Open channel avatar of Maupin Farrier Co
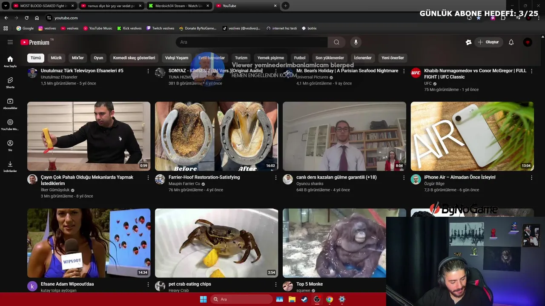The height and width of the screenshot is (306, 545). click(x=160, y=179)
